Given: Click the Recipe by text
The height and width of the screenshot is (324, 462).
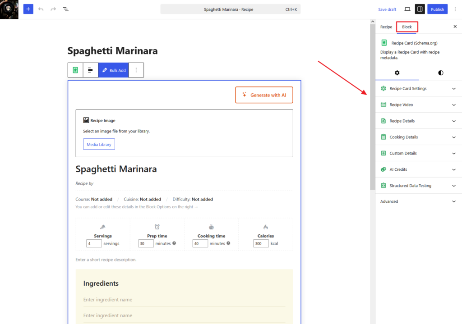Looking at the screenshot, I should [84, 183].
